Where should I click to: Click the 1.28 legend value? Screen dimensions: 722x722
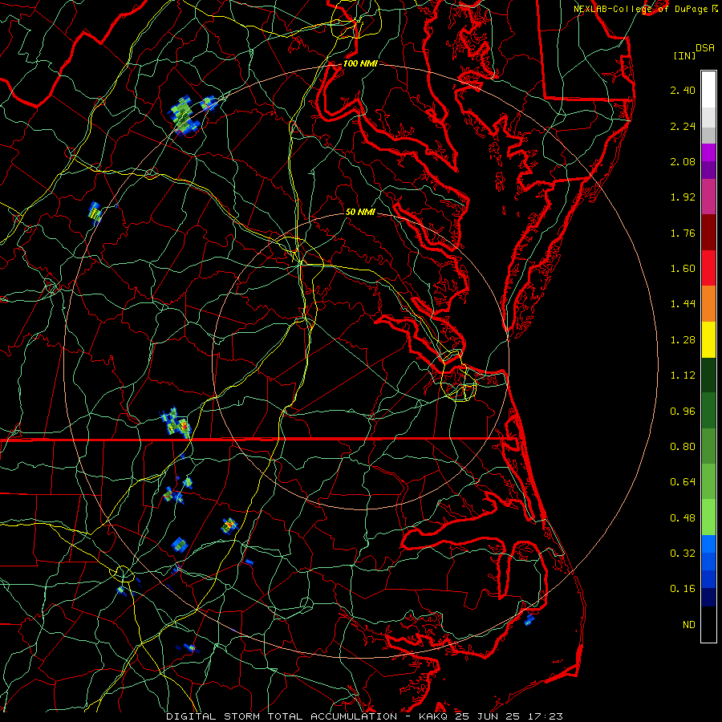point(683,340)
